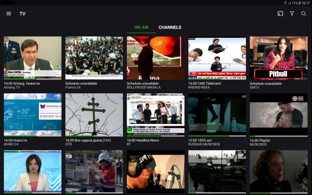Select '16:00 Headline News' title

pyautogui.click(x=143, y=141)
